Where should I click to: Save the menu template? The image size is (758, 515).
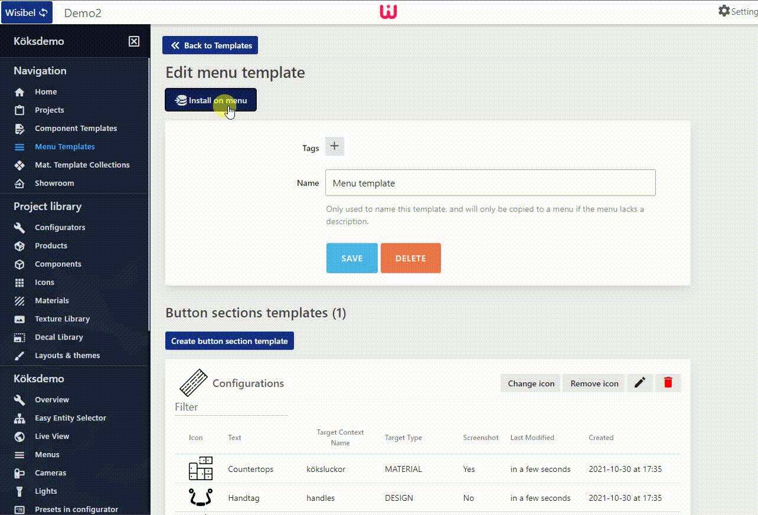point(351,258)
